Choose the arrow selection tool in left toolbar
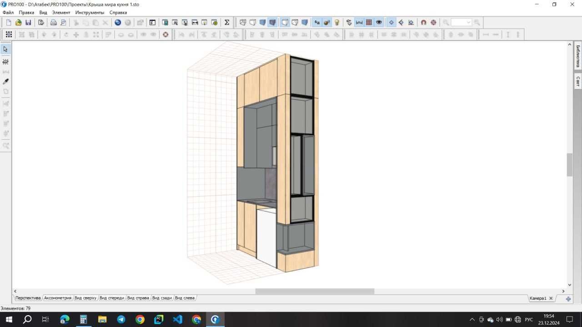Viewport: 582px width, 327px height. 6,49
